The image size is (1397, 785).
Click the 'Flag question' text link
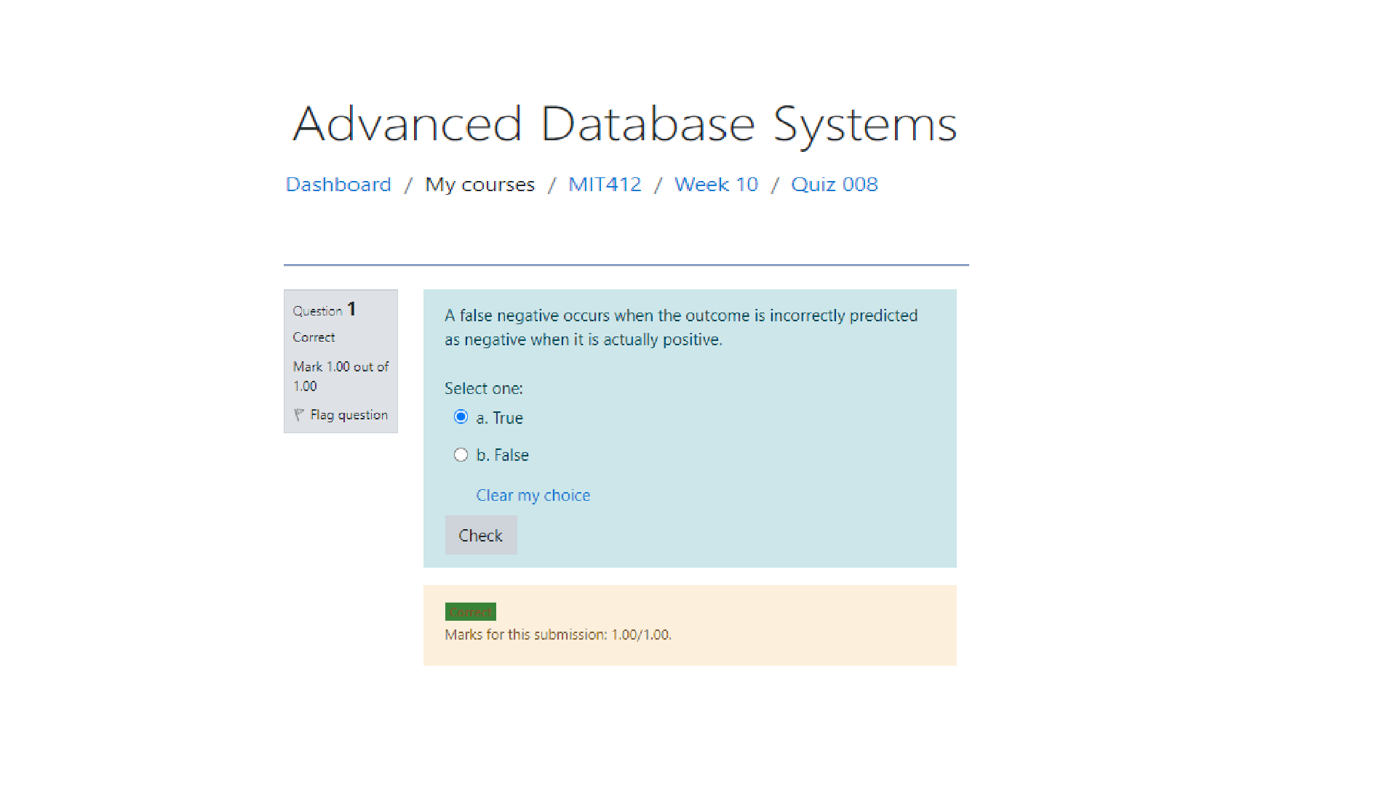(x=349, y=415)
